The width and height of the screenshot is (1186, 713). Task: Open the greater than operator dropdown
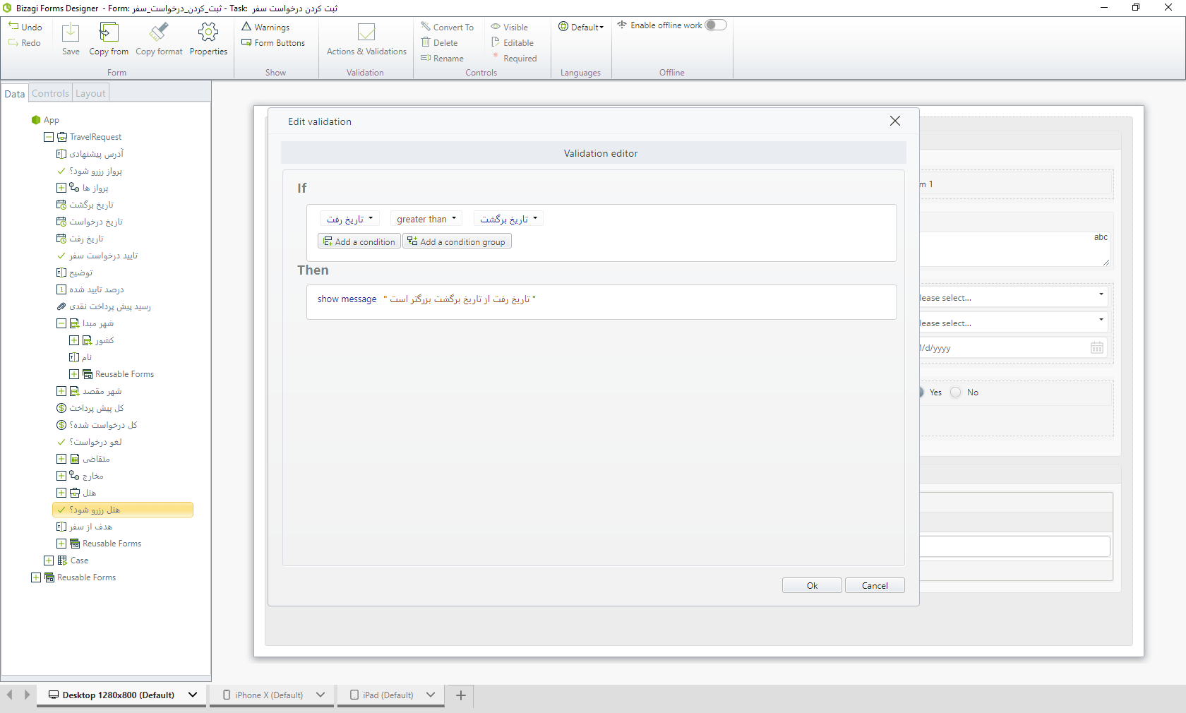(x=426, y=219)
